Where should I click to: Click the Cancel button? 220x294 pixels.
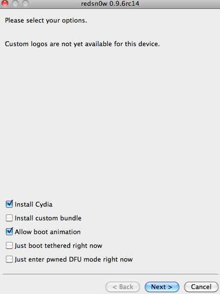(x=201, y=287)
